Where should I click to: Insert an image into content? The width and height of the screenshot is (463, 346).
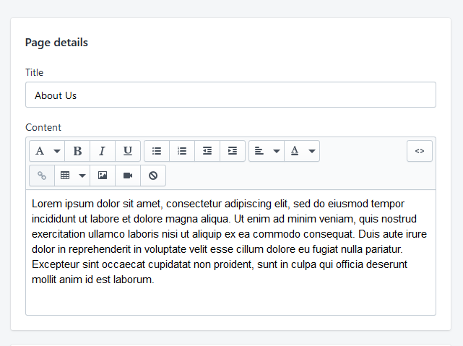[x=103, y=176]
